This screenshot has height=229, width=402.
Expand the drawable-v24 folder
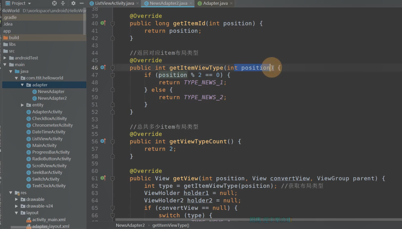pos(16,206)
